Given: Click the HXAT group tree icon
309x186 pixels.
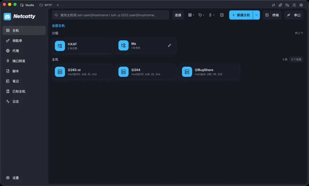Looking at the screenshot, I should 60,46.
